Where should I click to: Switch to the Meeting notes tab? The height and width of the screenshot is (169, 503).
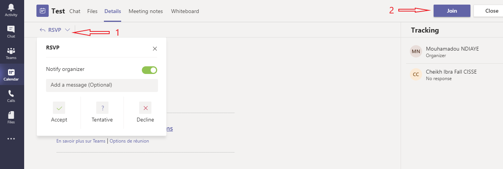click(x=146, y=11)
